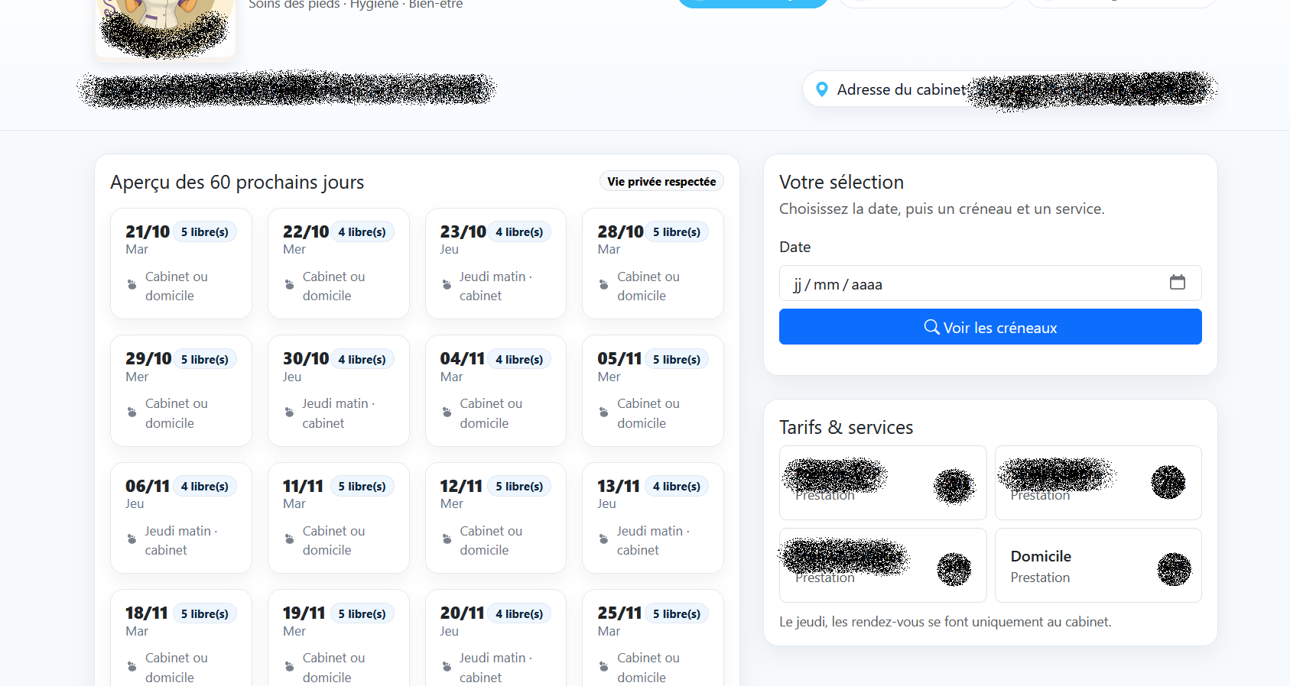Screen dimensions: 1290x686
Task: Click the 5 libre(s) badge on 29/10
Action: point(204,360)
